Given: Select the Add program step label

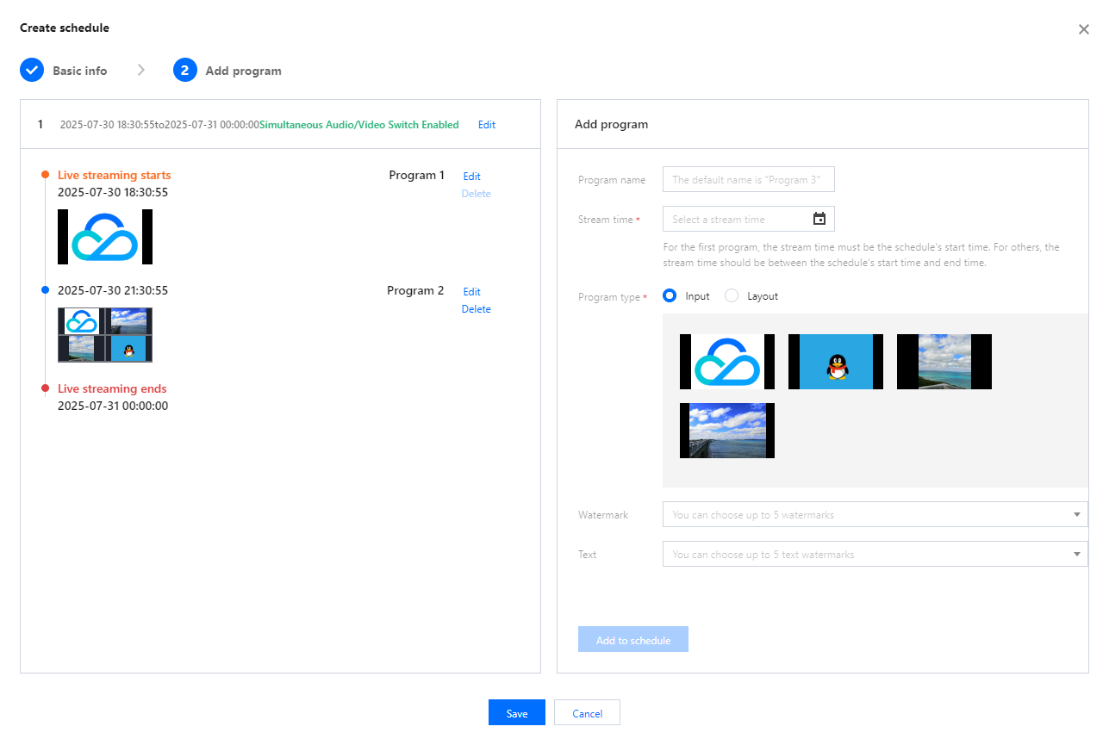Looking at the screenshot, I should [x=243, y=71].
